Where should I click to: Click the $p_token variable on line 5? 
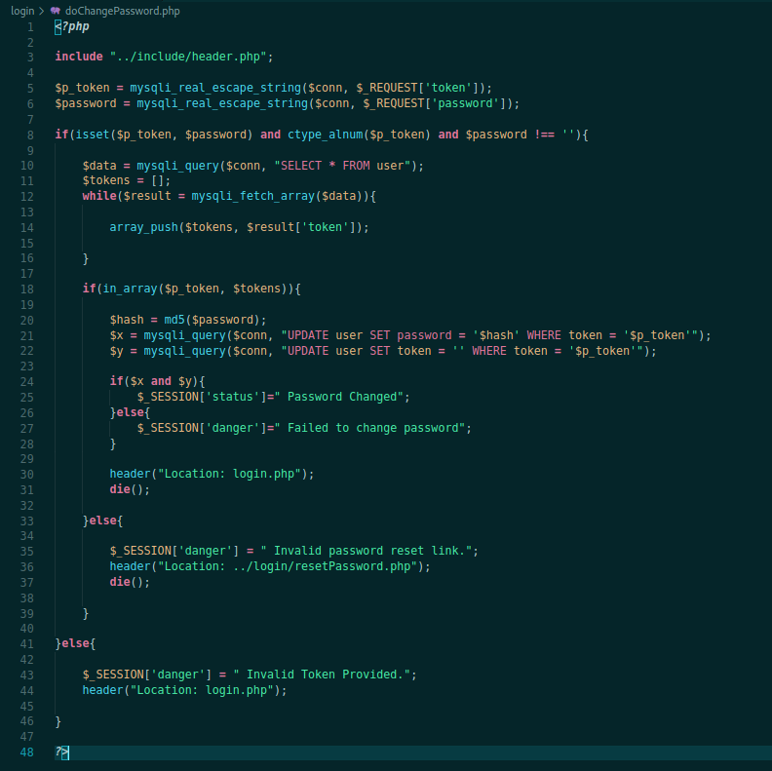tap(82, 88)
